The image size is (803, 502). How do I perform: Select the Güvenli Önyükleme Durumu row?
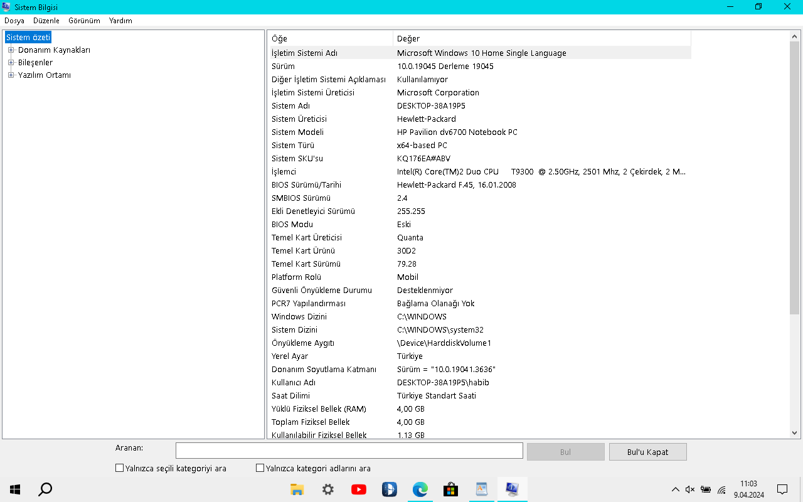(x=480, y=290)
